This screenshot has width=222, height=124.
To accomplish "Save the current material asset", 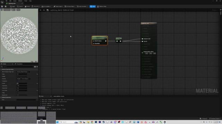I will pos(2,7).
